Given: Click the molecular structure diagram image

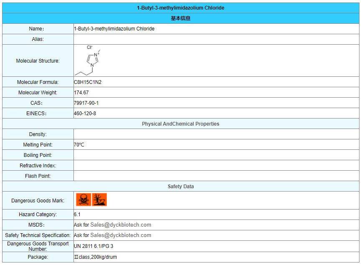Looking at the screenshot, I should tap(88, 61).
